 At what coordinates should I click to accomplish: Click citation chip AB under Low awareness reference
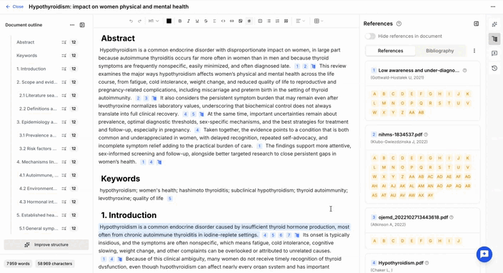(422, 113)
